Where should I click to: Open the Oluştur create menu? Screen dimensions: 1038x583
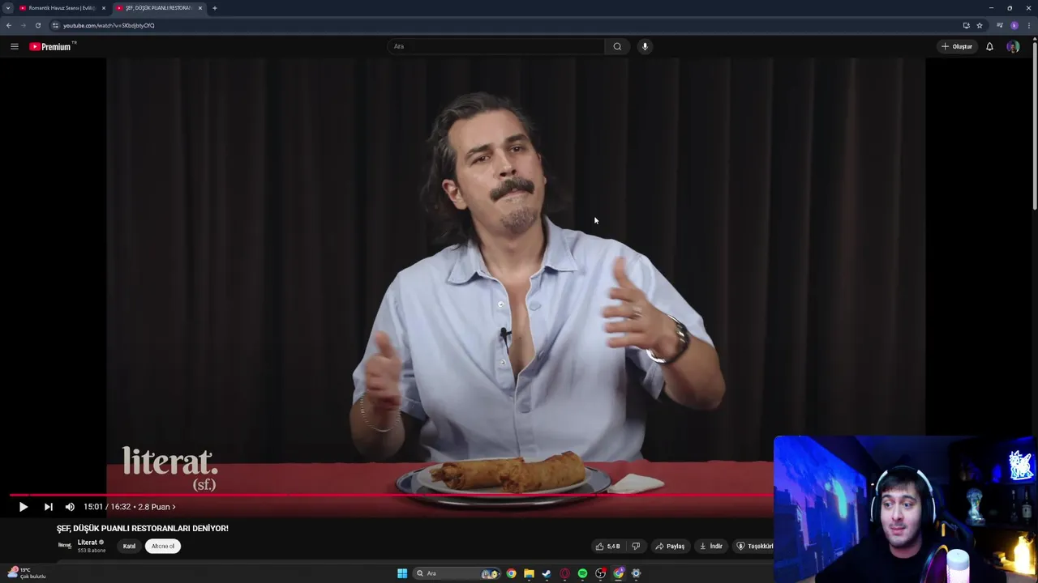[x=956, y=46]
